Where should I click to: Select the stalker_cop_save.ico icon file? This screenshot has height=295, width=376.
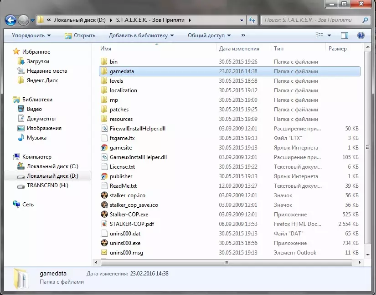[104, 205]
